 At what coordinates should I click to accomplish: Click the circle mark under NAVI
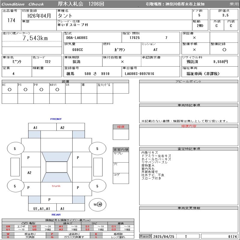(x=57, y=90)
